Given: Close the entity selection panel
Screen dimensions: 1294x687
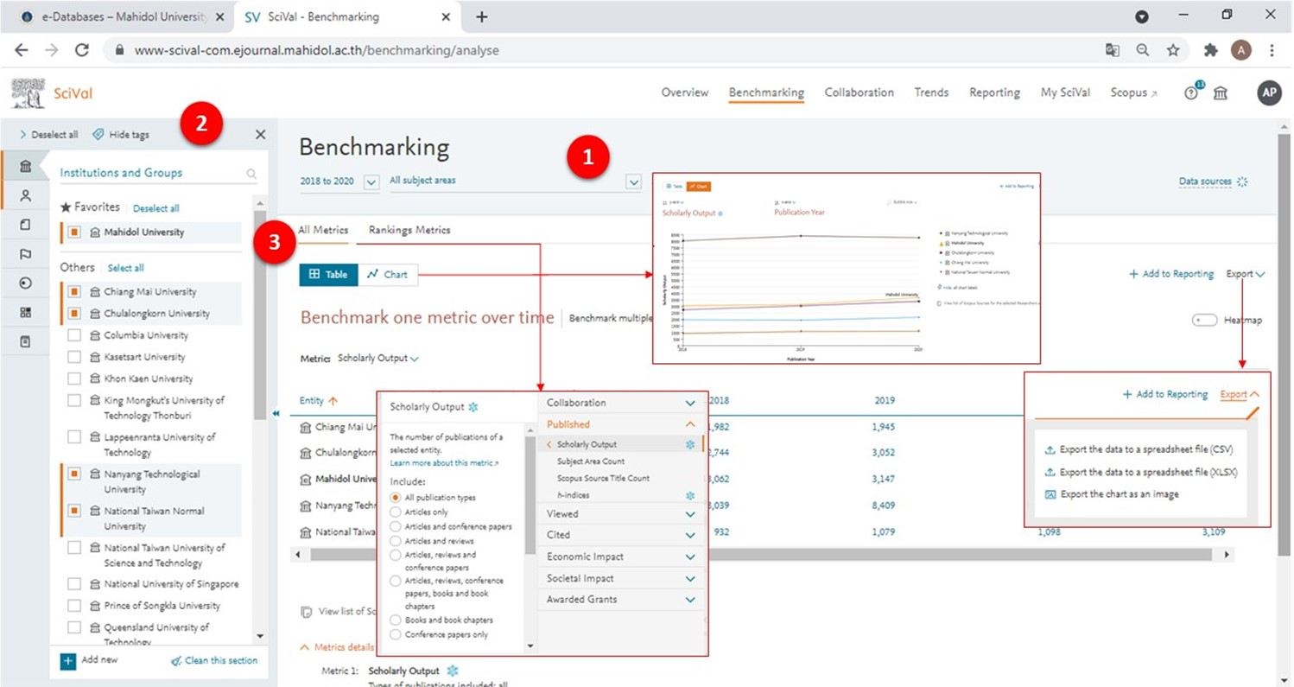Looking at the screenshot, I should (261, 135).
